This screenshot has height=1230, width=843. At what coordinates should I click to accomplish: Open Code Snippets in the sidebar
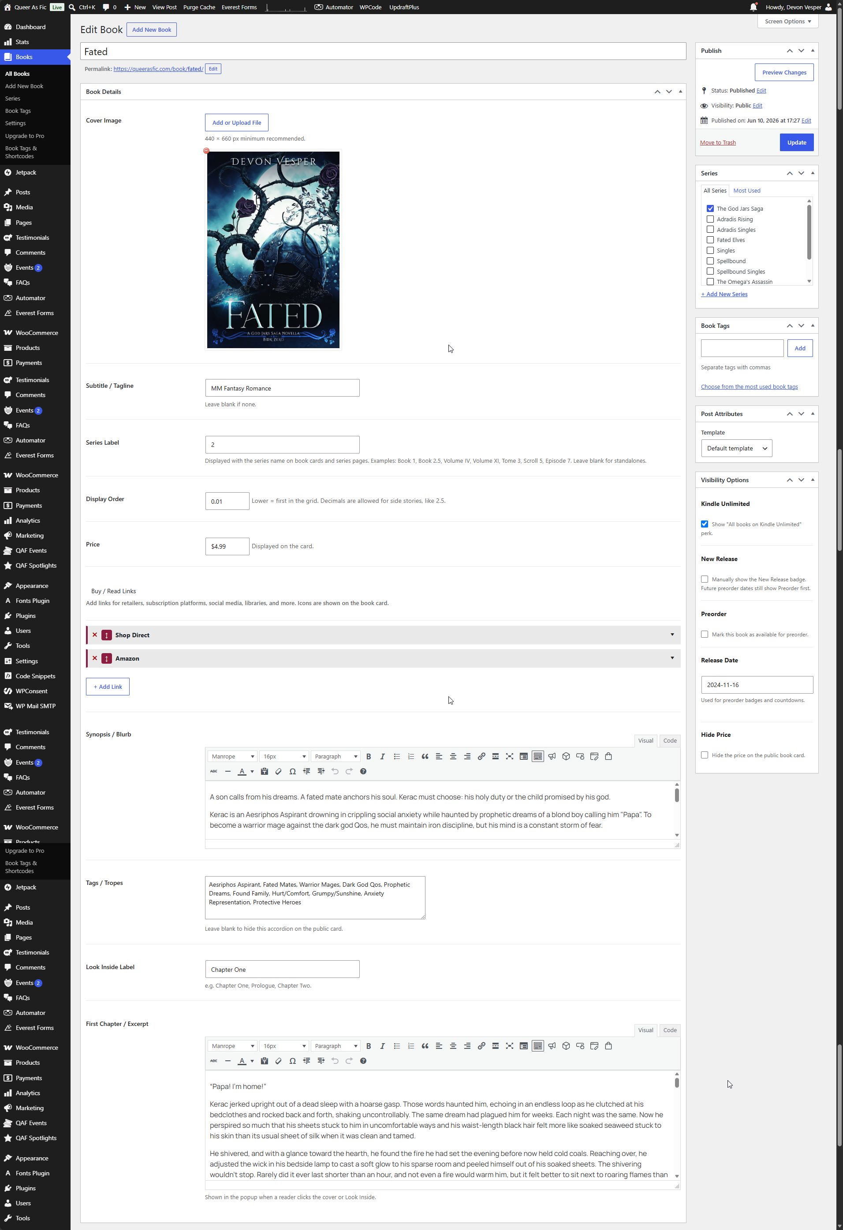click(35, 676)
